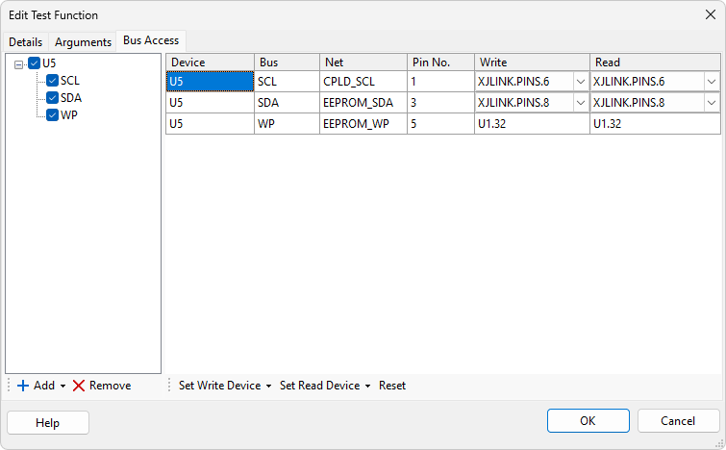The height and width of the screenshot is (450, 726).
Task: Toggle the SCL bus checkbox
Action: [53, 81]
